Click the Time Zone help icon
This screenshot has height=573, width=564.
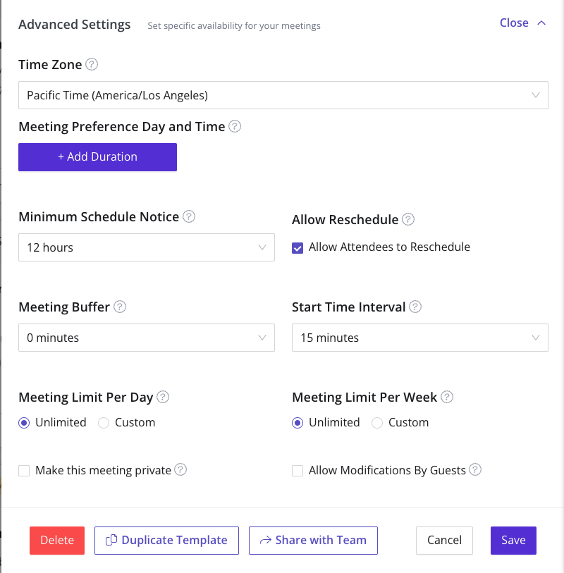[92, 64]
